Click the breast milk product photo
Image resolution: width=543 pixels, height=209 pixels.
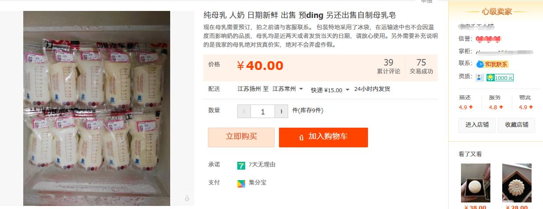pyautogui.click(x=96, y=108)
